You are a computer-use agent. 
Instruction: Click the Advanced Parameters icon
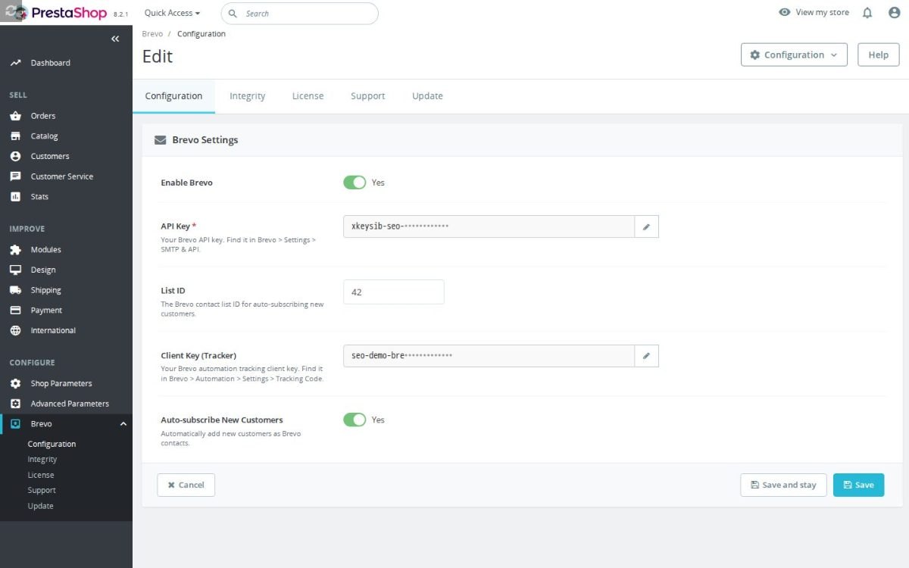tap(15, 404)
